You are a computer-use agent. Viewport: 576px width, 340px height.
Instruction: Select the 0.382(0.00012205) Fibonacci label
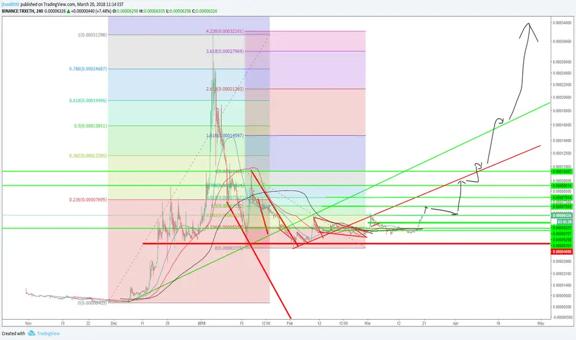click(88, 156)
